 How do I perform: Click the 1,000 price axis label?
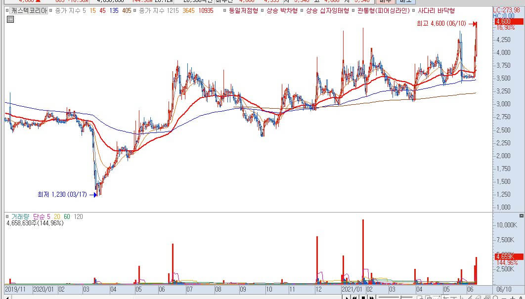coord(503,207)
